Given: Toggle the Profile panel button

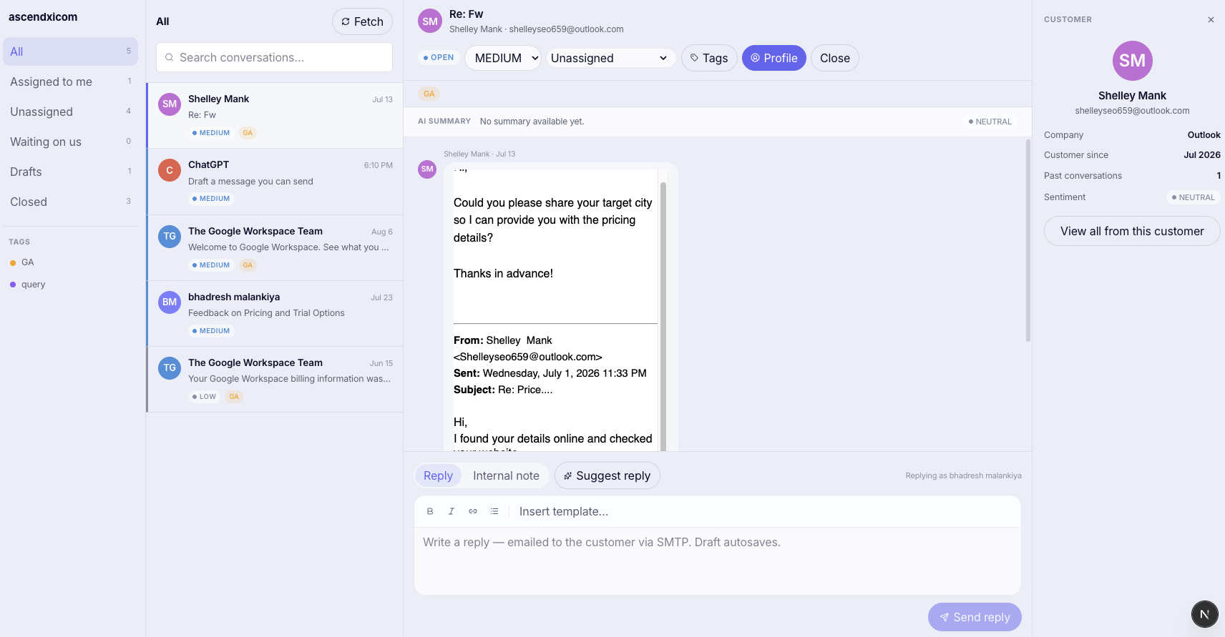Looking at the screenshot, I should (x=774, y=58).
